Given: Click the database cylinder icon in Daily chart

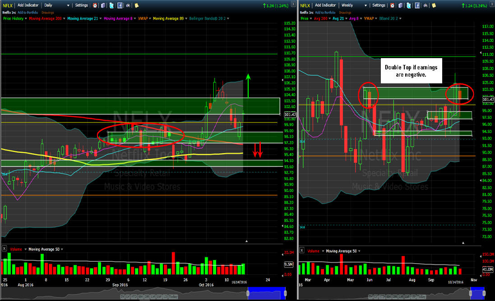Looking at the screenshot, I should (x=103, y=5).
